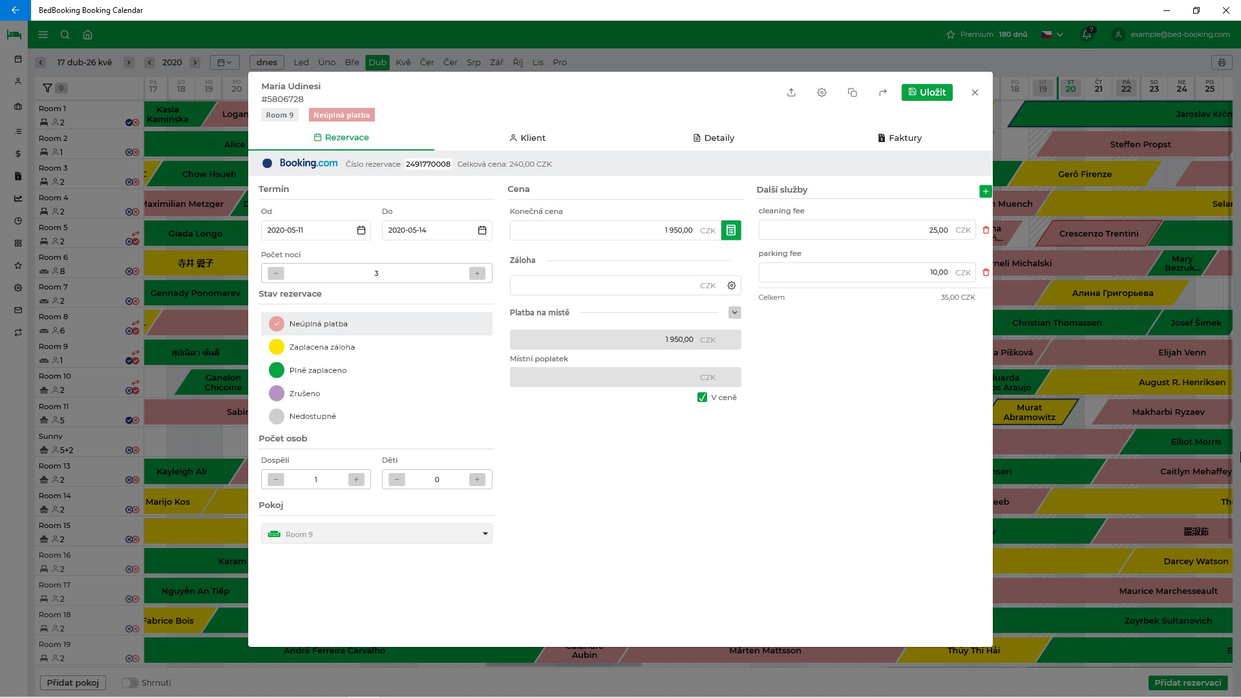The height and width of the screenshot is (698, 1241).
Task: Select Zrušeno status
Action: (377, 394)
